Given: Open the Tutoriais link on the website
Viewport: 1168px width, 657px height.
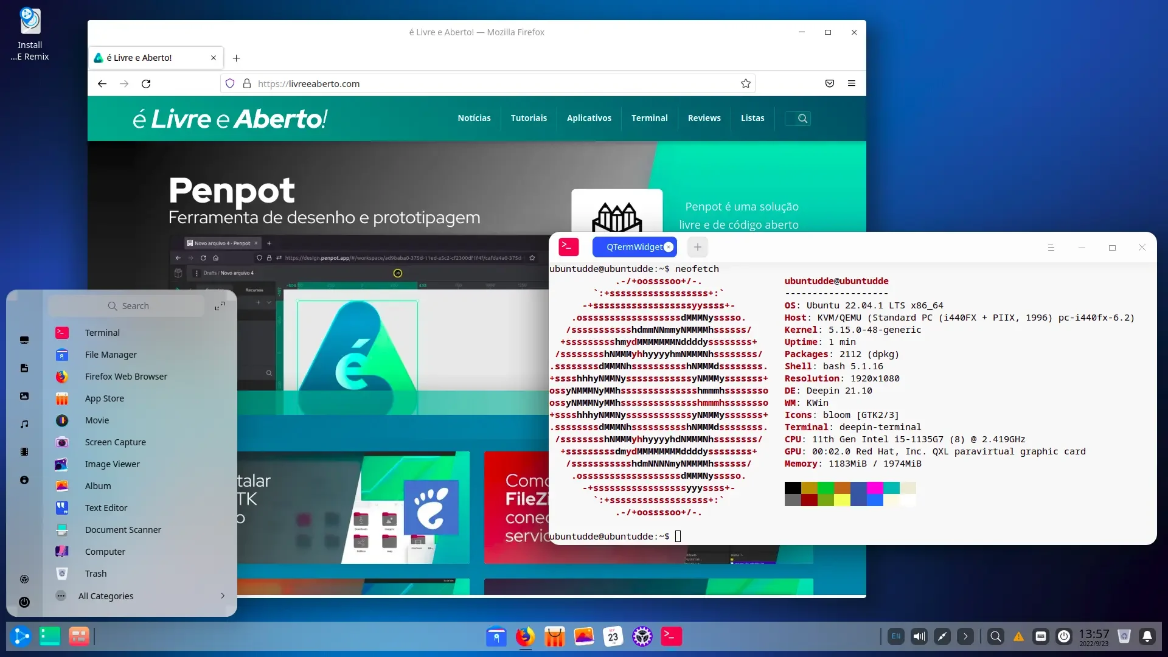Looking at the screenshot, I should [x=529, y=118].
